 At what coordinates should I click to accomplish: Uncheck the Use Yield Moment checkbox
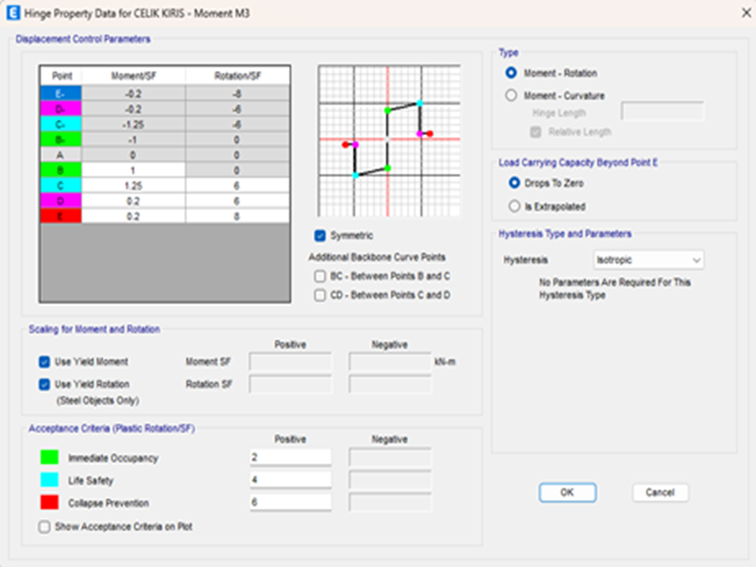[44, 361]
